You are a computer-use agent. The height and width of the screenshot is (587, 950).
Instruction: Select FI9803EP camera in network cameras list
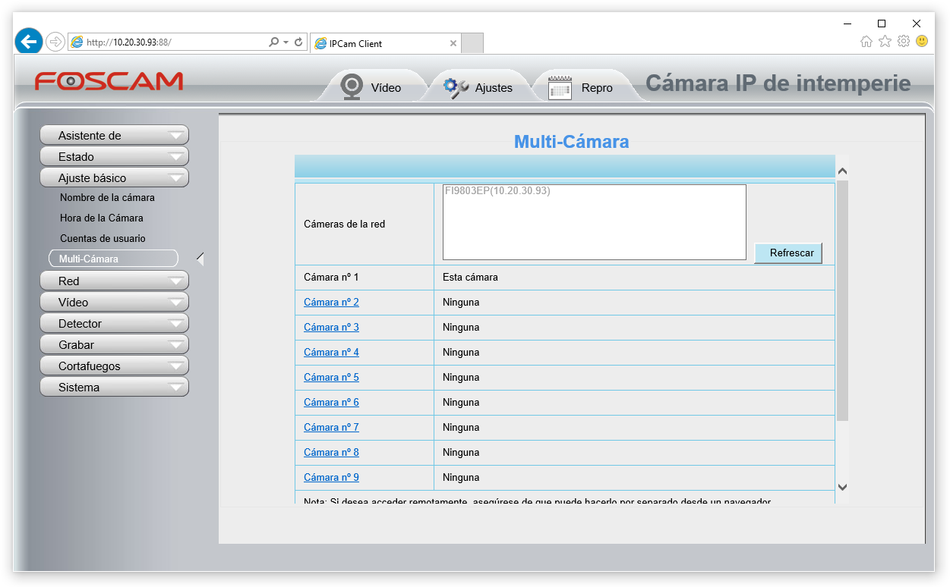(x=497, y=191)
